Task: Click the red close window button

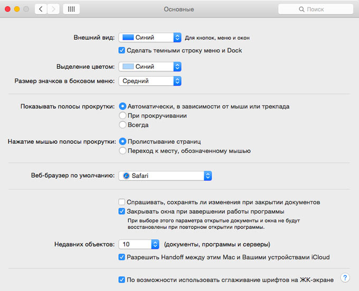Action: tap(7, 9)
